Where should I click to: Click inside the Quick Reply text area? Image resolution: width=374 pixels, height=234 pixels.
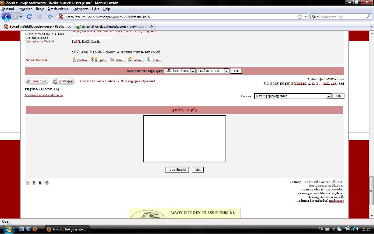[184, 139]
